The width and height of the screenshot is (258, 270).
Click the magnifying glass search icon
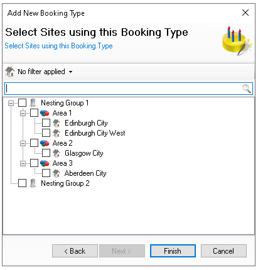[x=247, y=89]
